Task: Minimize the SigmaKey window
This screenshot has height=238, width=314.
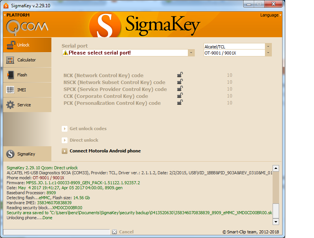Action: click(249, 4)
